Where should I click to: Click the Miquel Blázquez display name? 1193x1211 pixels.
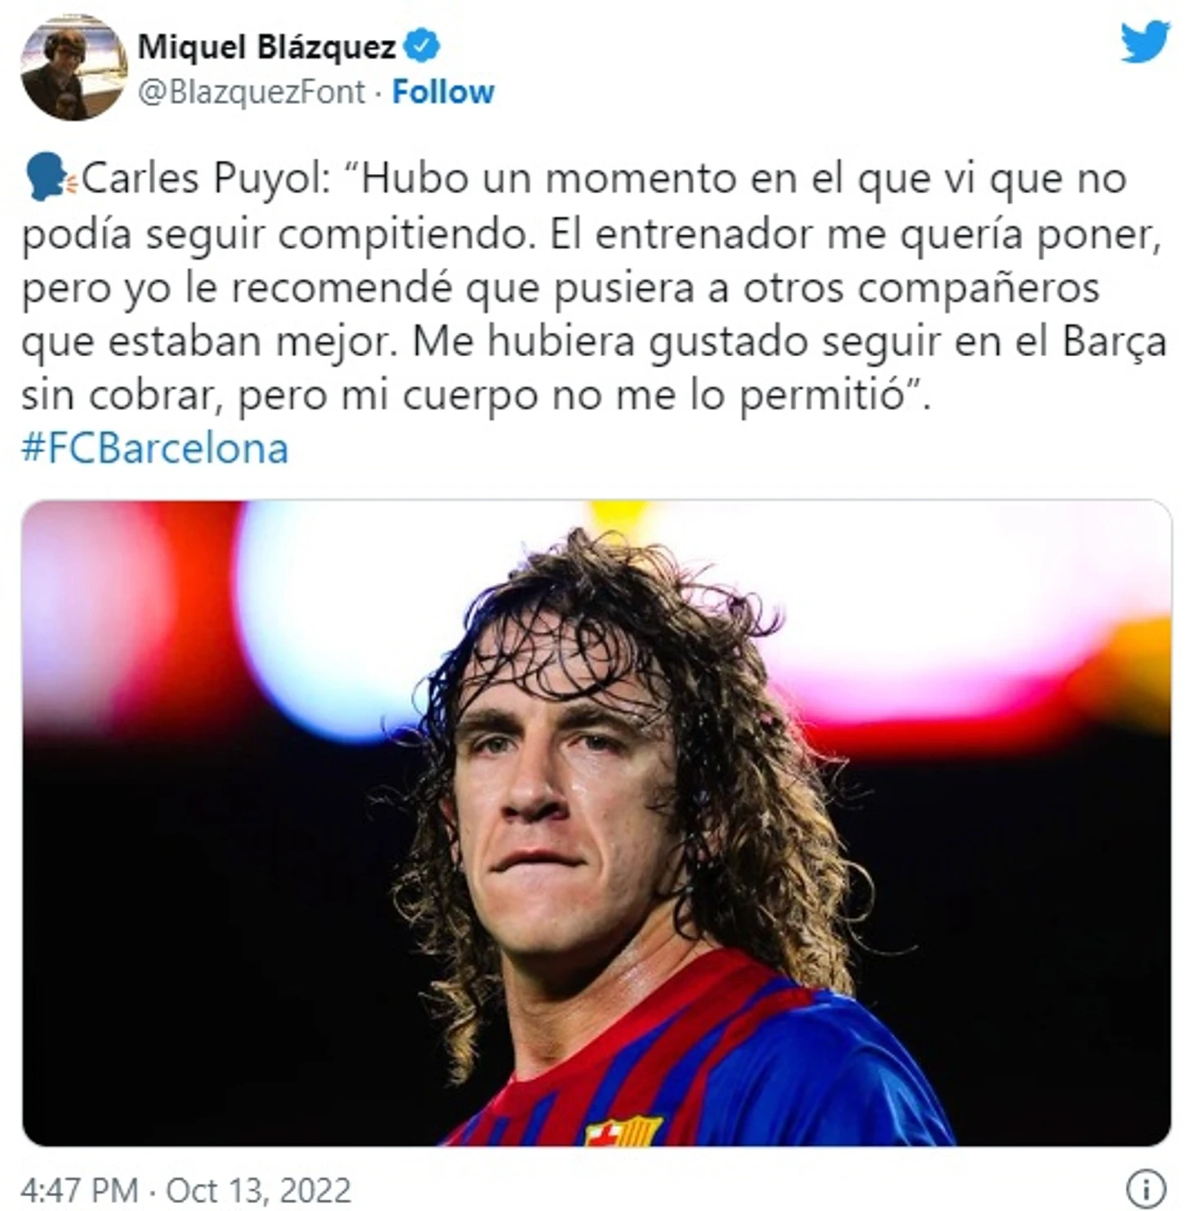click(267, 47)
